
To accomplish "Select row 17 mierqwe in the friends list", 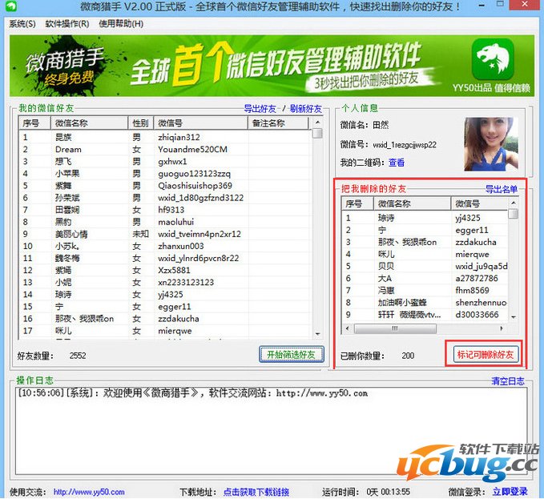I will [x=164, y=331].
